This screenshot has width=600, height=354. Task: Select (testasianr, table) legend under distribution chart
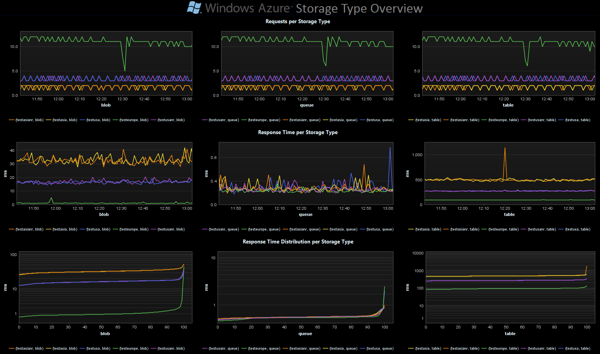462,348
